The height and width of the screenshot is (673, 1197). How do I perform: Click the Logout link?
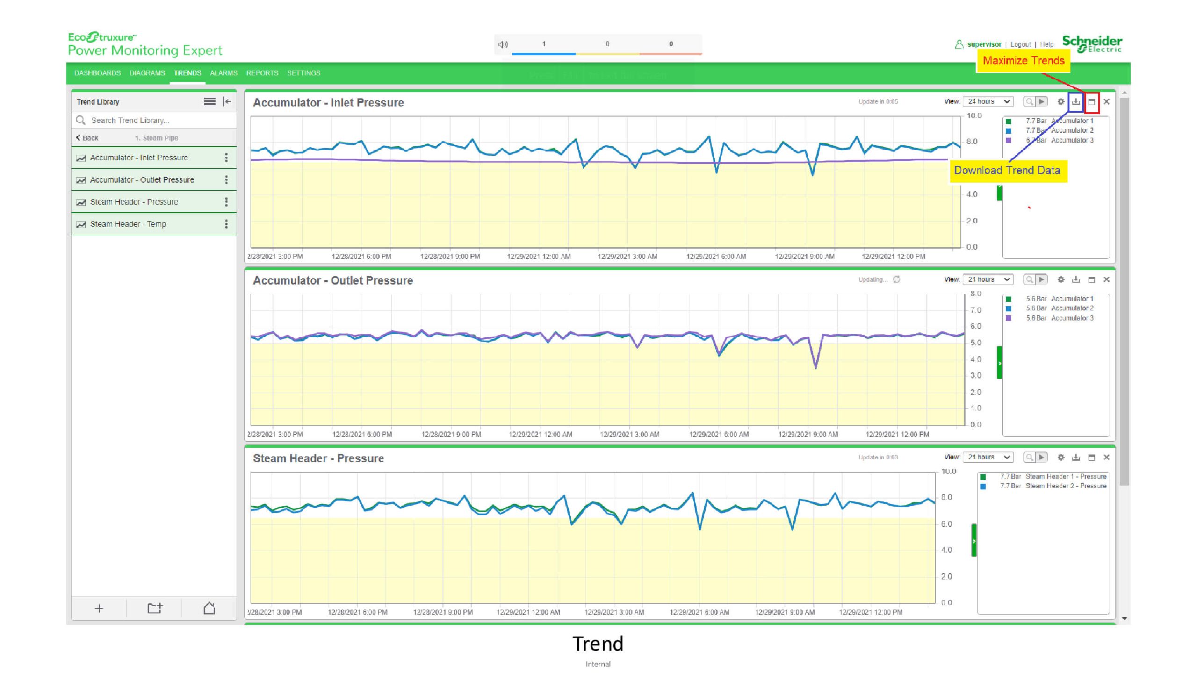click(x=1020, y=44)
